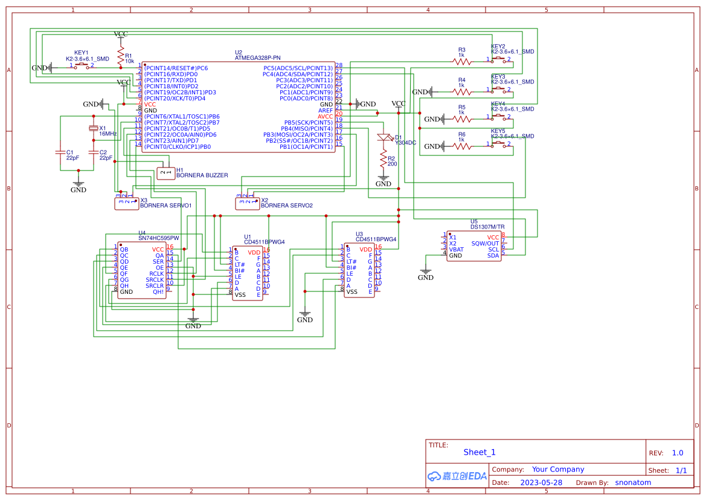Select the GND symbol below U5 DS1307

(x=426, y=274)
